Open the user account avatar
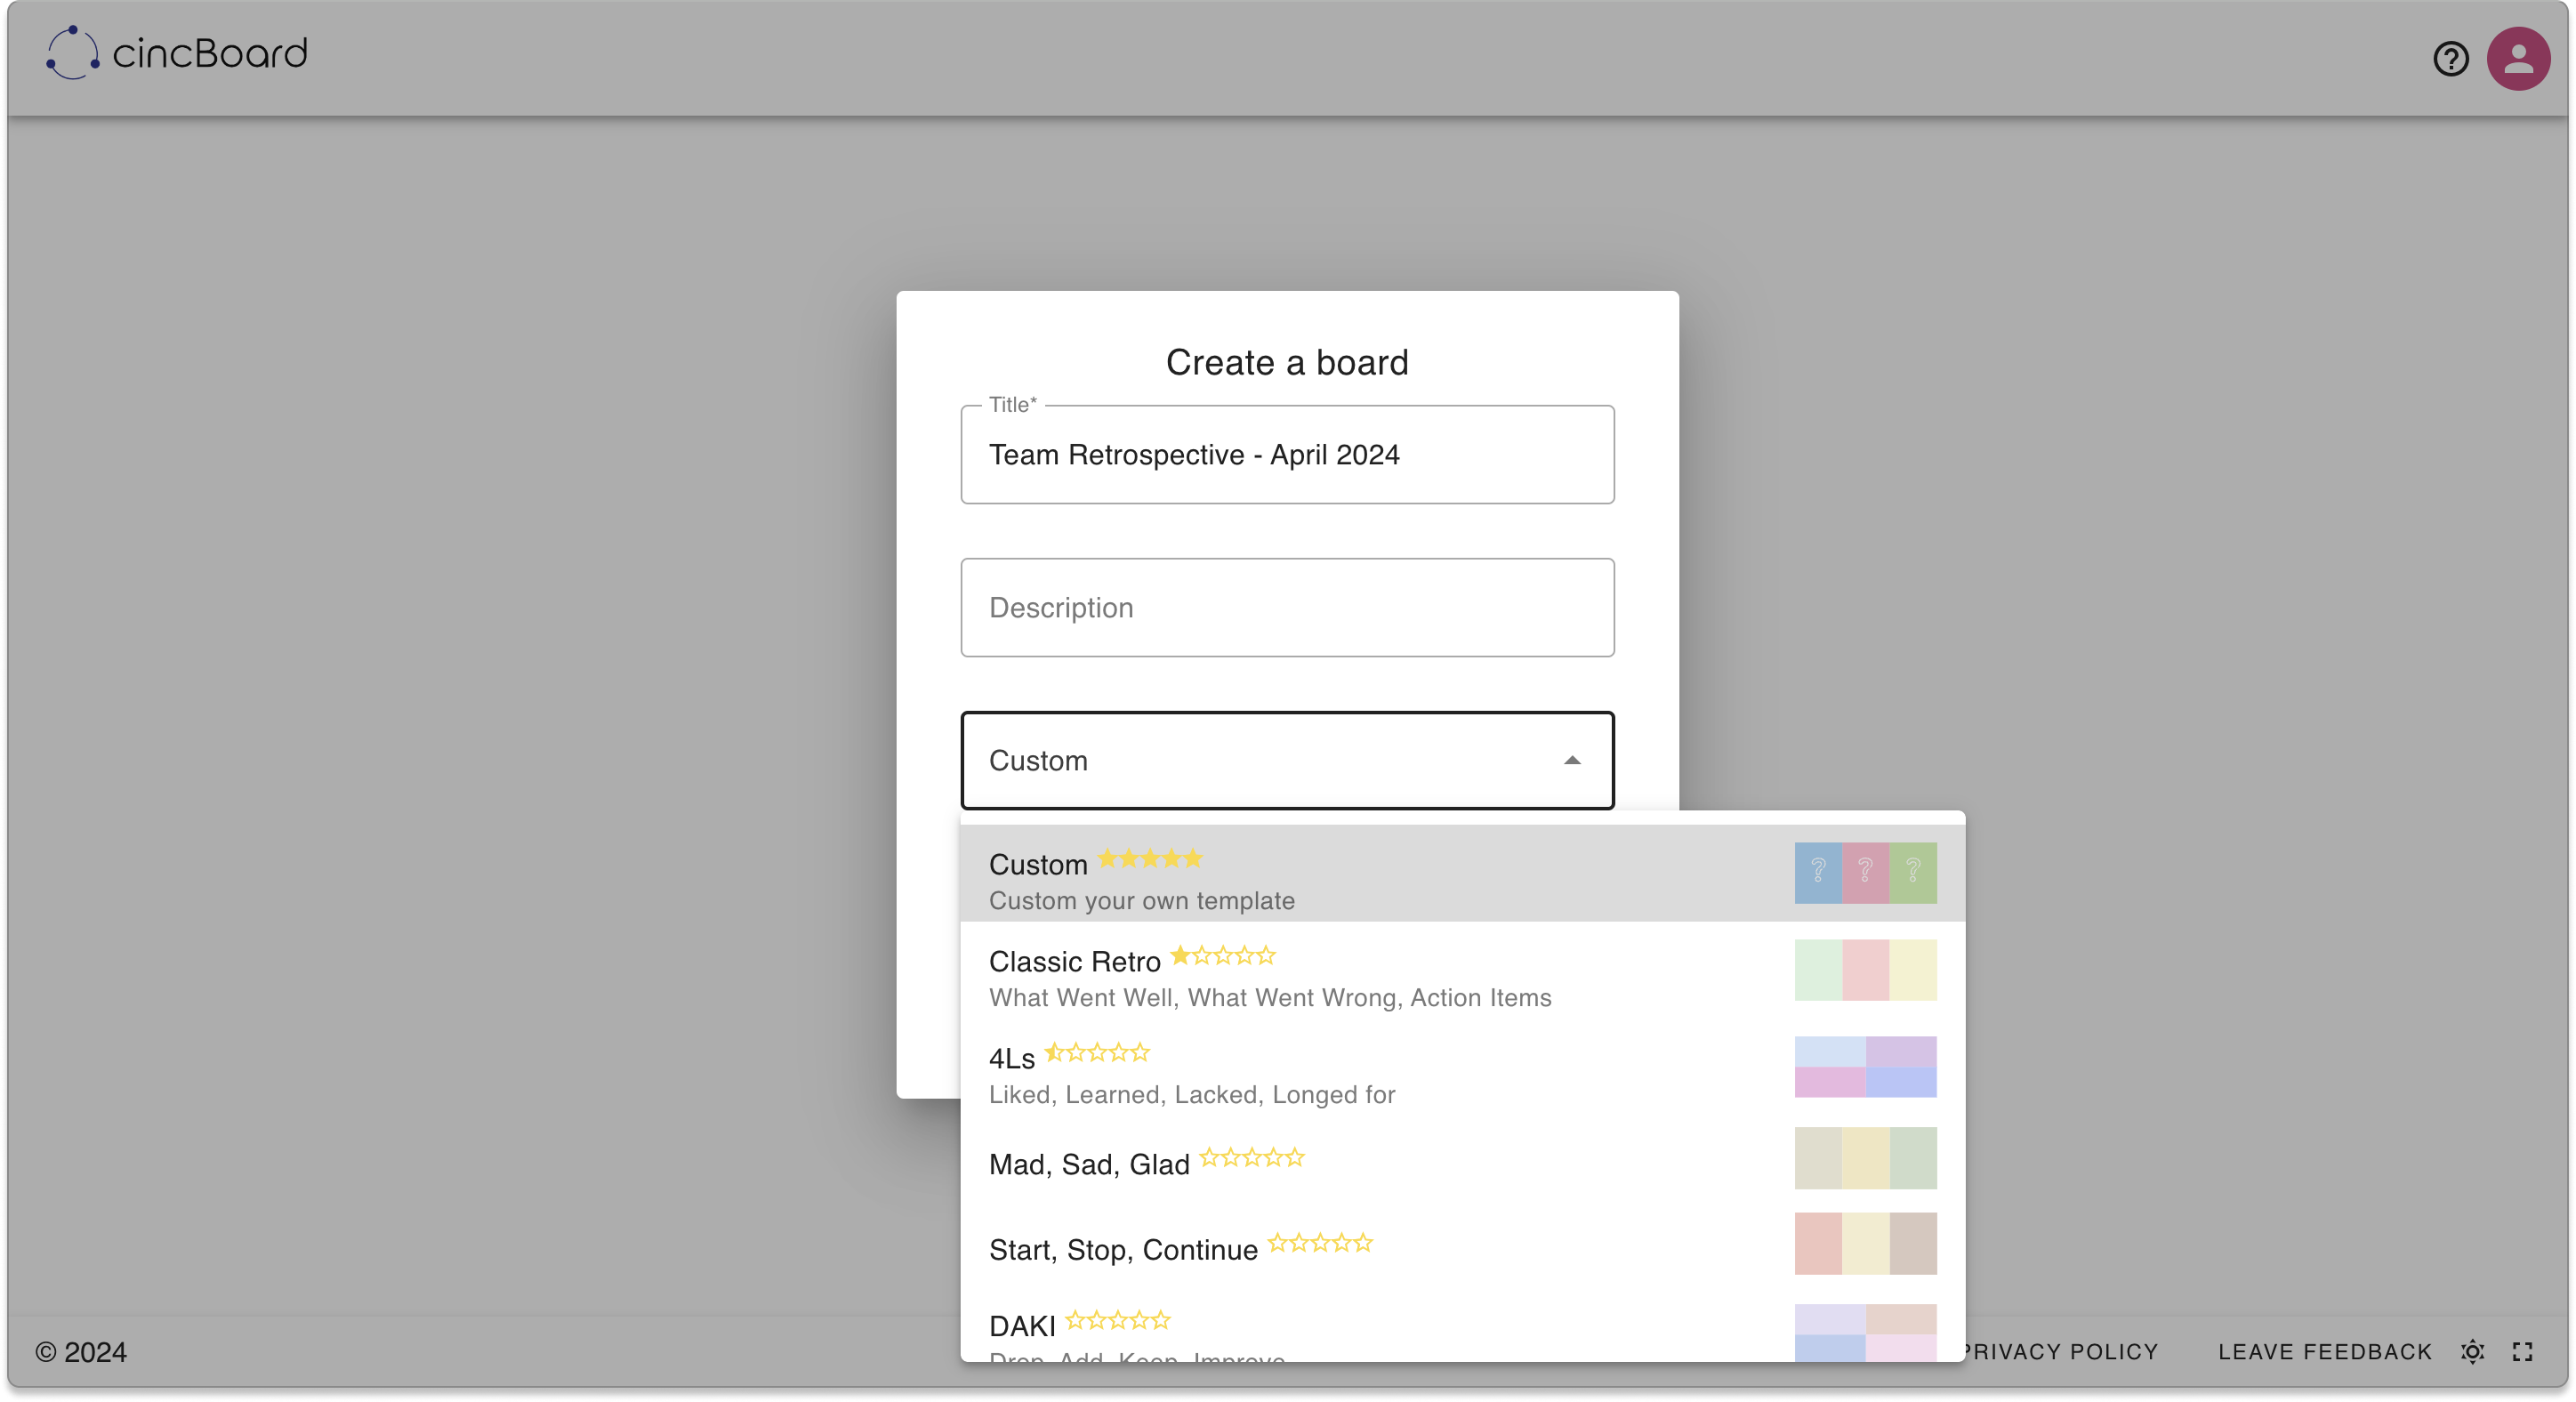Screen dimensions: 2576x1402 point(2517,59)
